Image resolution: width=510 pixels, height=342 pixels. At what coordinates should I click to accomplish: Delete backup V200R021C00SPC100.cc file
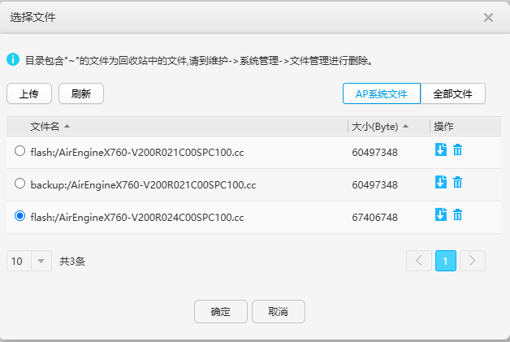[457, 182]
